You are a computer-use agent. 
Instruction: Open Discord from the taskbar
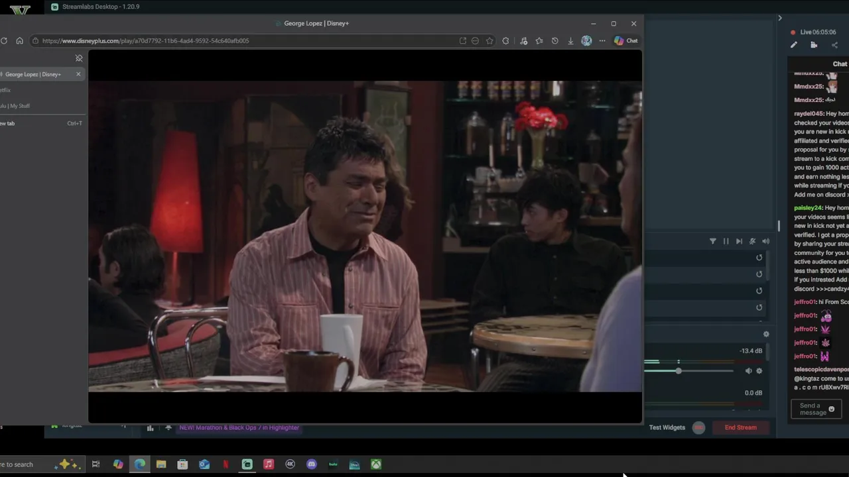tap(312, 464)
